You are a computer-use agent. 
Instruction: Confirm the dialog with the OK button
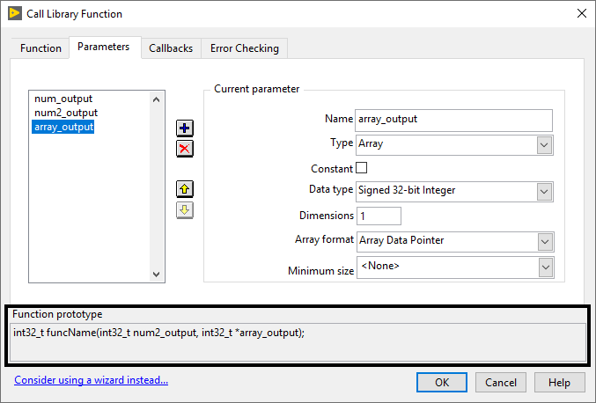(442, 382)
